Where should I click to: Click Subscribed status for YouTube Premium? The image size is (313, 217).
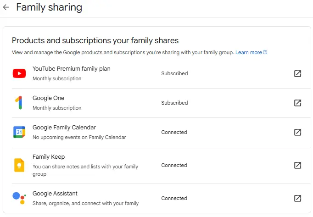[174, 73]
